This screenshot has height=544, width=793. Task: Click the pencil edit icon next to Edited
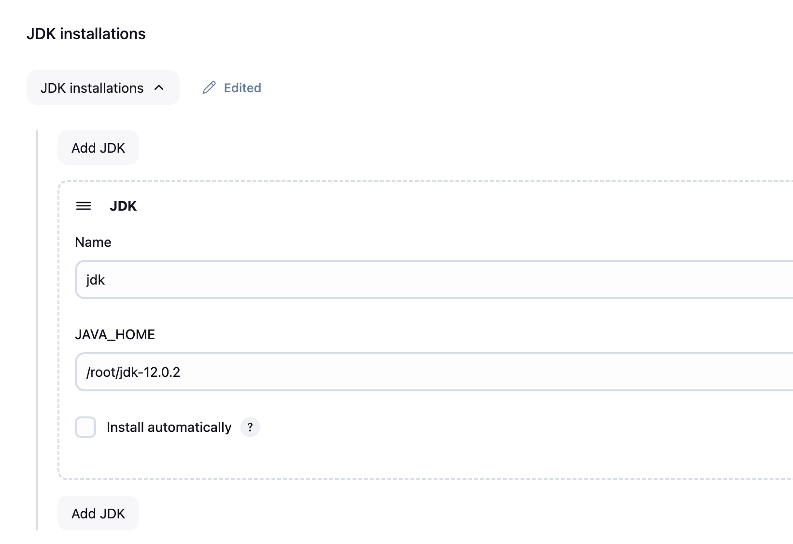click(x=209, y=88)
